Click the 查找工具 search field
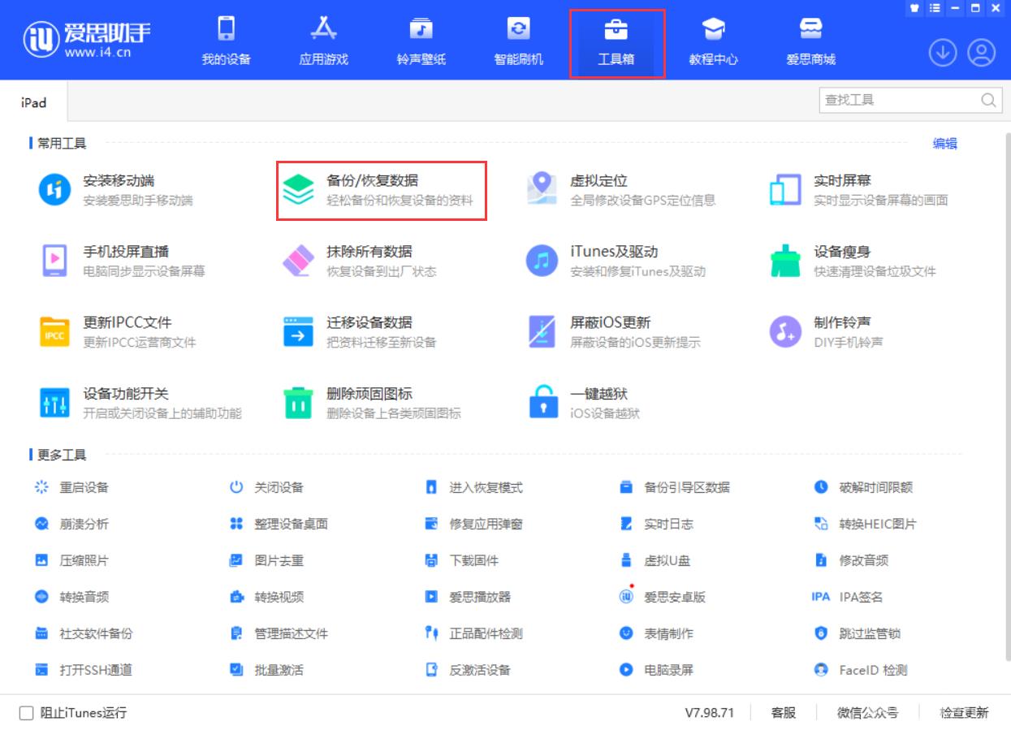The image size is (1011, 730). tap(901, 100)
